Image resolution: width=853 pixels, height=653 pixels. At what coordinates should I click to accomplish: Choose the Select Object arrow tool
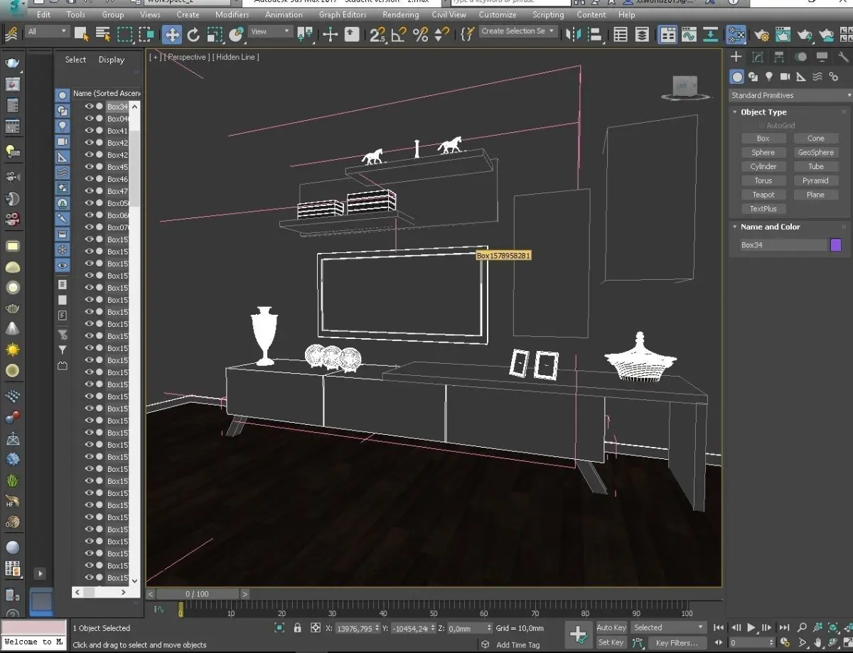tap(81, 33)
